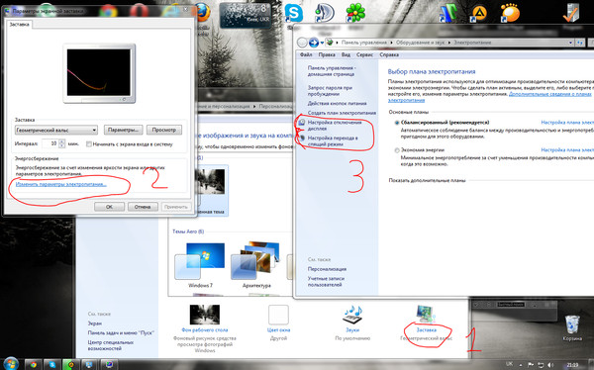Image resolution: width=594 pixels, height=370 pixels.
Task: Open 'Настройка плана' link for Экономия энергии
Action: point(567,150)
